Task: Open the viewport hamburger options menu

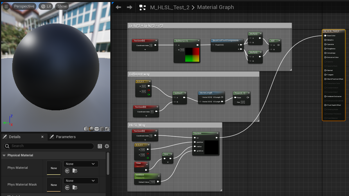Action: pyautogui.click(x=6, y=6)
